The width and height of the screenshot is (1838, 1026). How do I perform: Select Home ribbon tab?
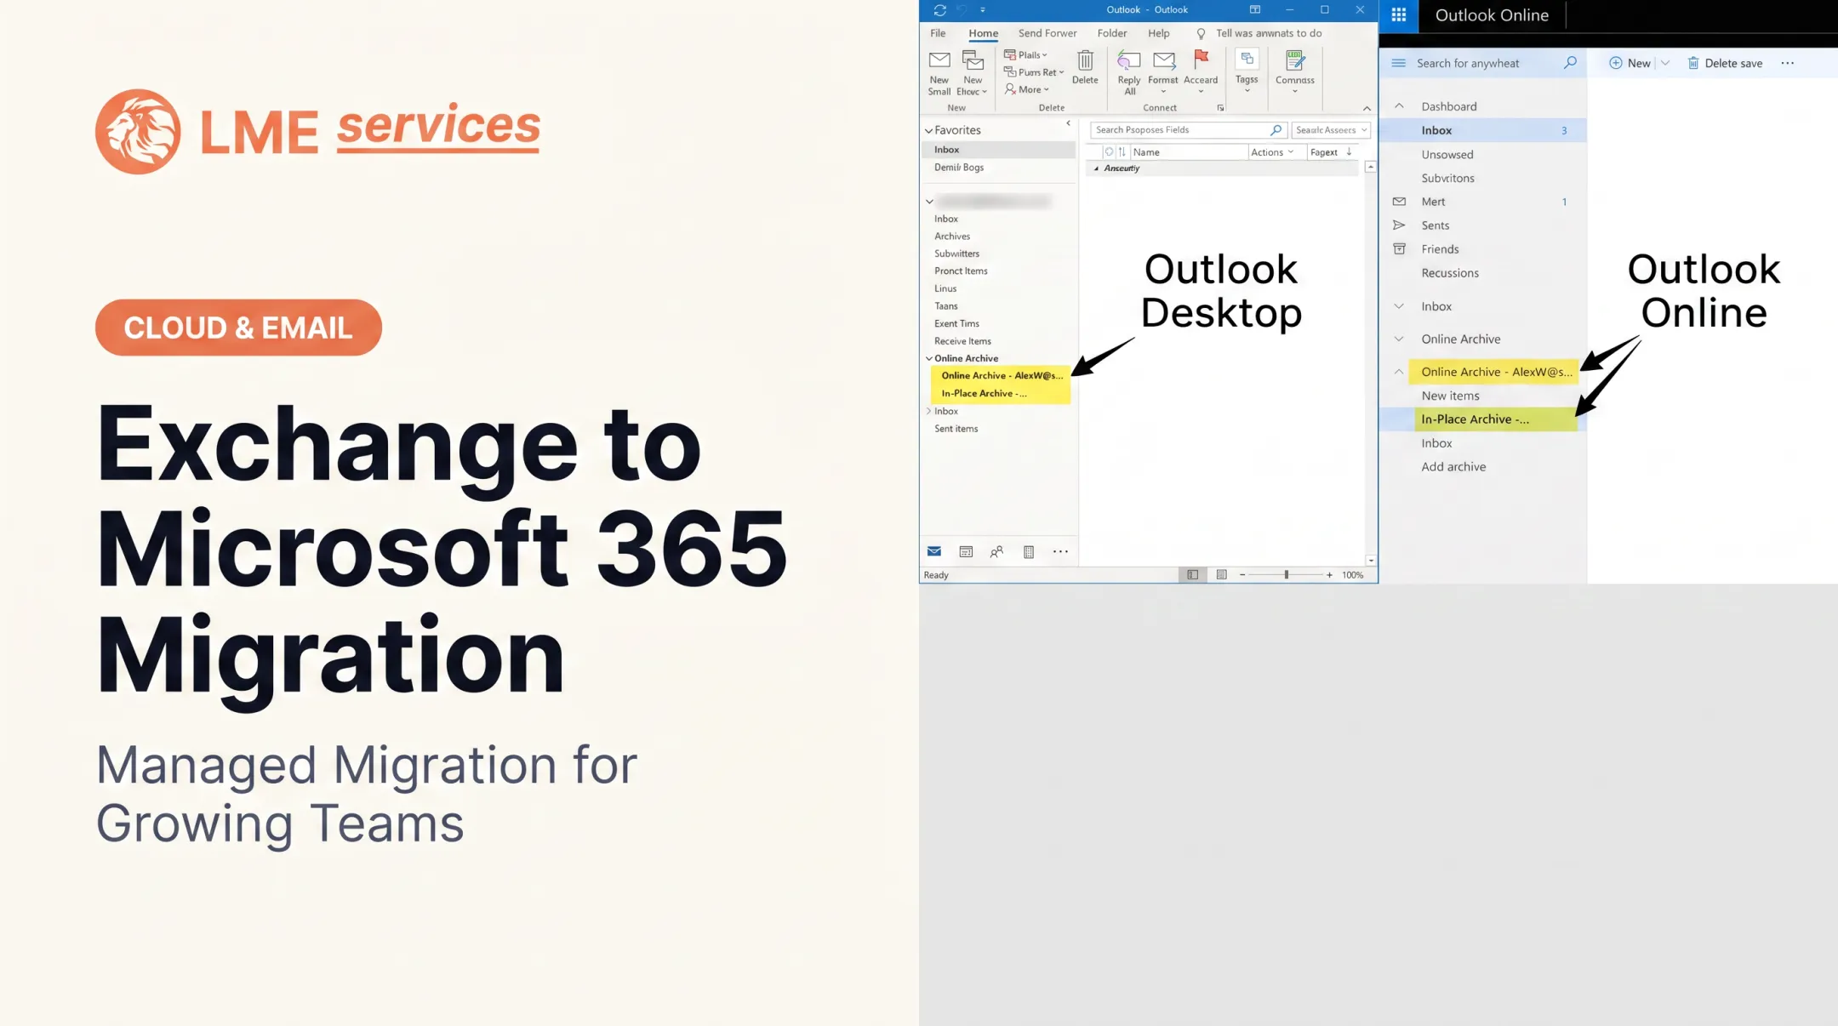[x=983, y=33]
